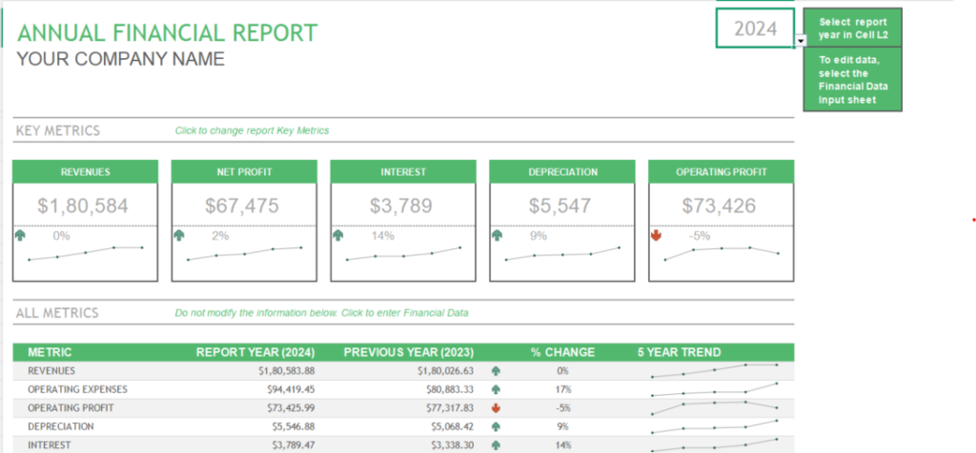
Task: Select the OPERATING PROFIT row label in the table
Action: coord(71,408)
